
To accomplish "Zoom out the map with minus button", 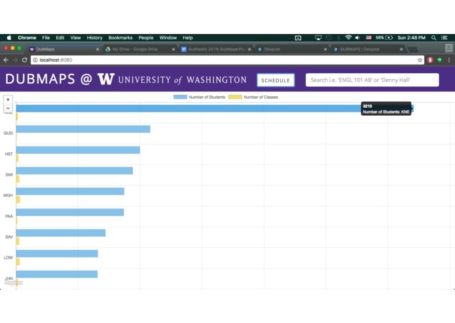I will 8,109.
